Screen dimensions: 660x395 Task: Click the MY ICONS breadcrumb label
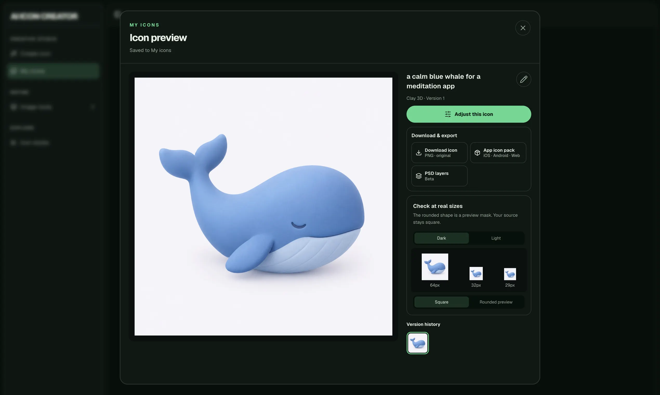144,25
